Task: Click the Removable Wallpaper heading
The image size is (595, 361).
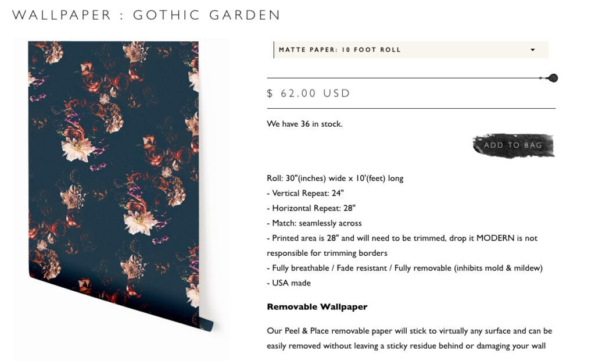Action: point(317,307)
